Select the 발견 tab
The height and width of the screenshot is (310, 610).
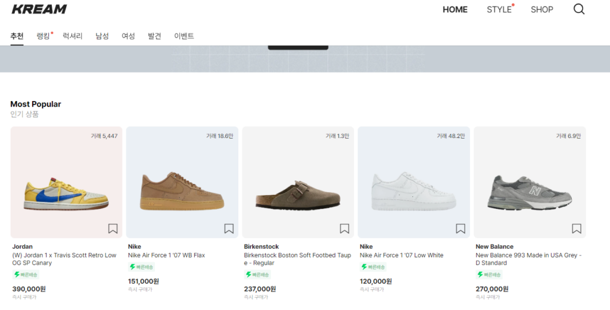point(154,36)
